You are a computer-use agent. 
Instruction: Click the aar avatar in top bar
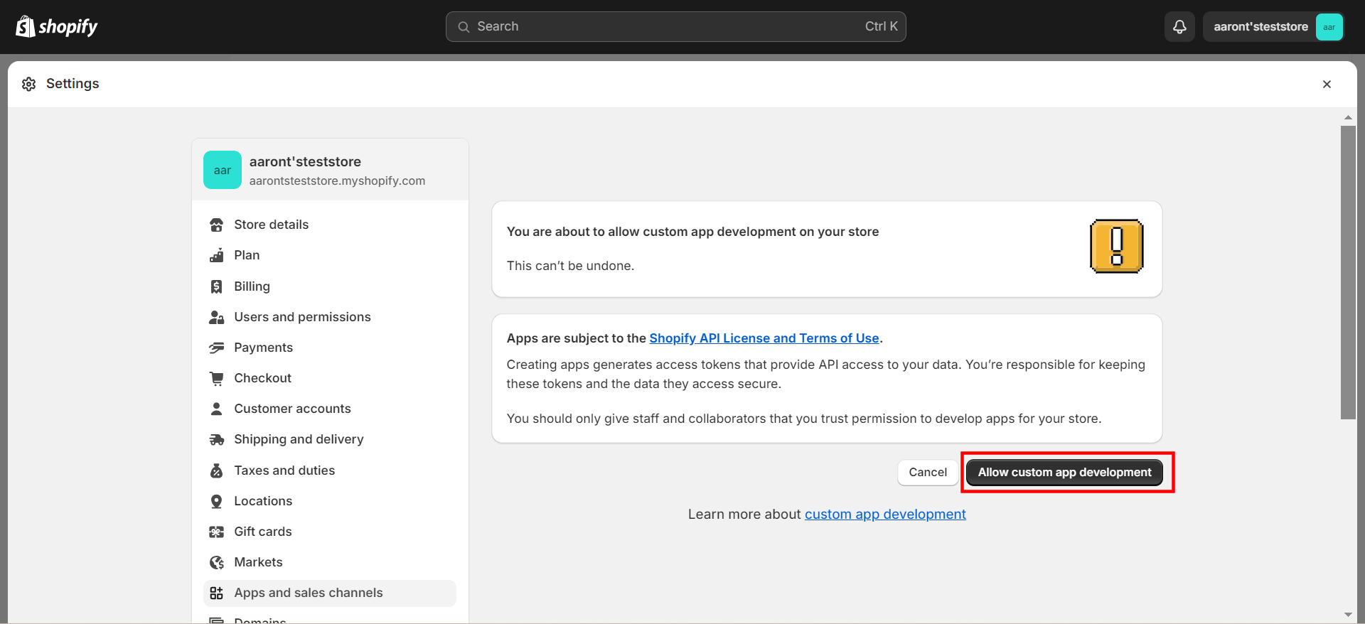coord(1329,27)
